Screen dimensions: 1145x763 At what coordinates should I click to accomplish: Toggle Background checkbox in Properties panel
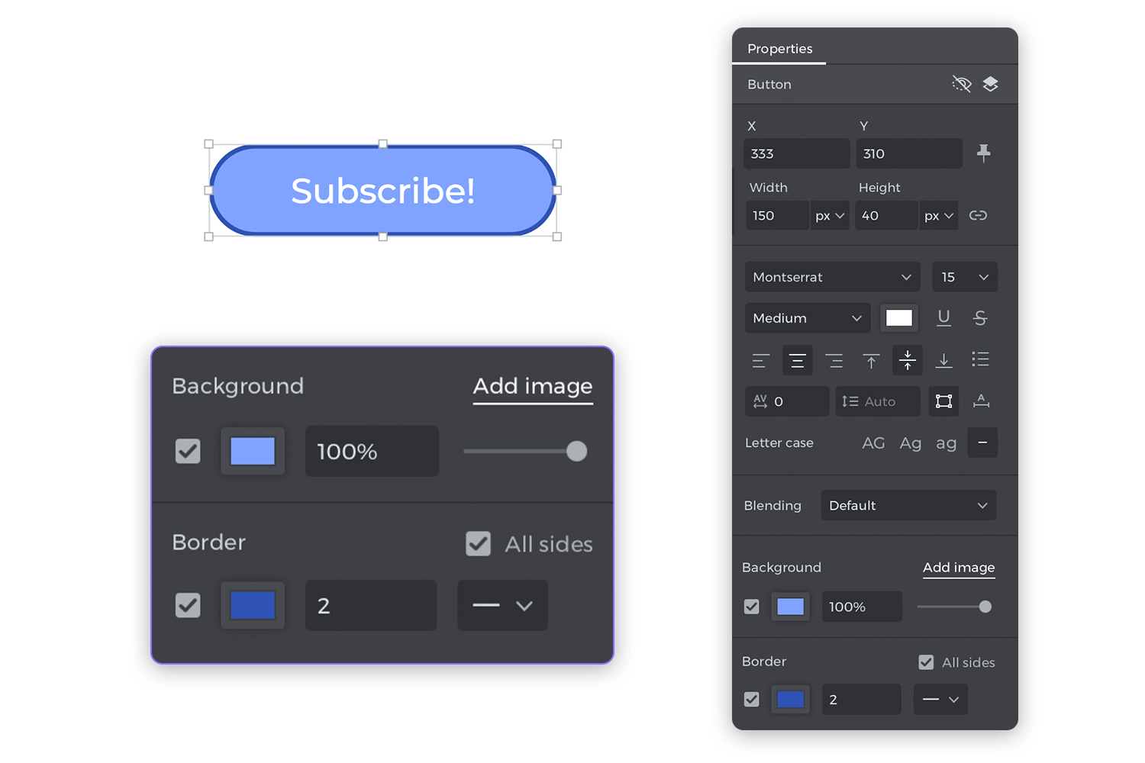[752, 607]
